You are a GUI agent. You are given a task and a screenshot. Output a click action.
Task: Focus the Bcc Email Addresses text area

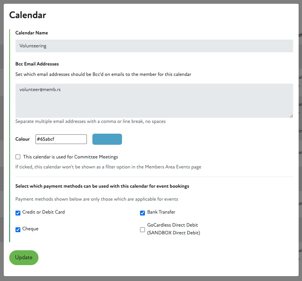pyautogui.click(x=154, y=100)
